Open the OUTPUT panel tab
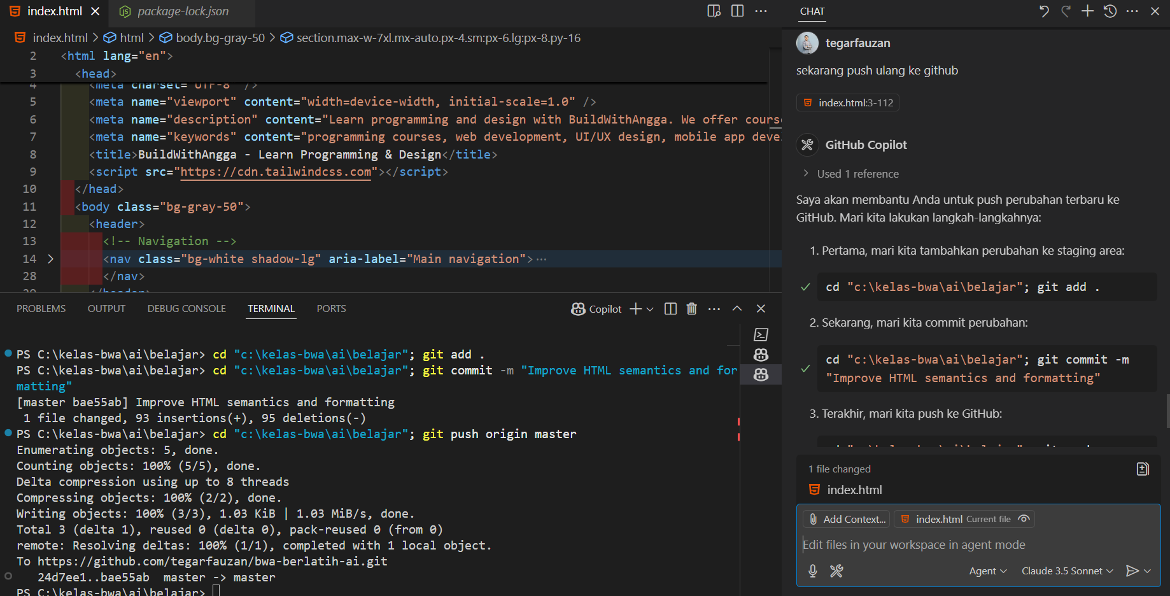This screenshot has height=596, width=1170. click(x=106, y=309)
